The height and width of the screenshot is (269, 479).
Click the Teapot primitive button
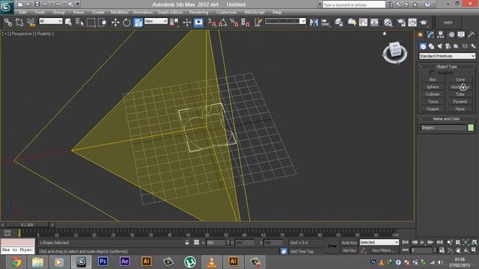(x=433, y=109)
